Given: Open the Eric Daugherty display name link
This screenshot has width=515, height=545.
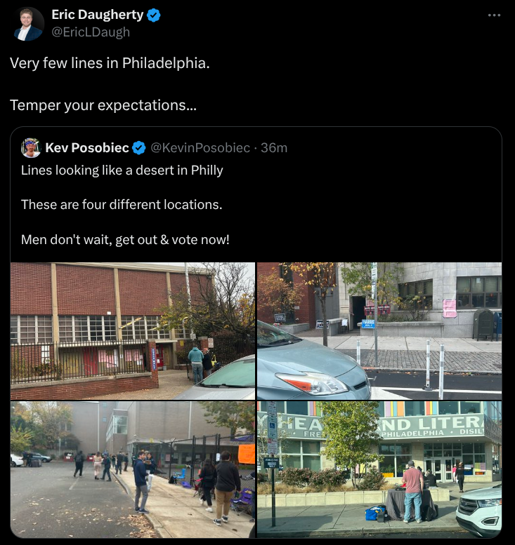Looking at the screenshot, I should [98, 15].
